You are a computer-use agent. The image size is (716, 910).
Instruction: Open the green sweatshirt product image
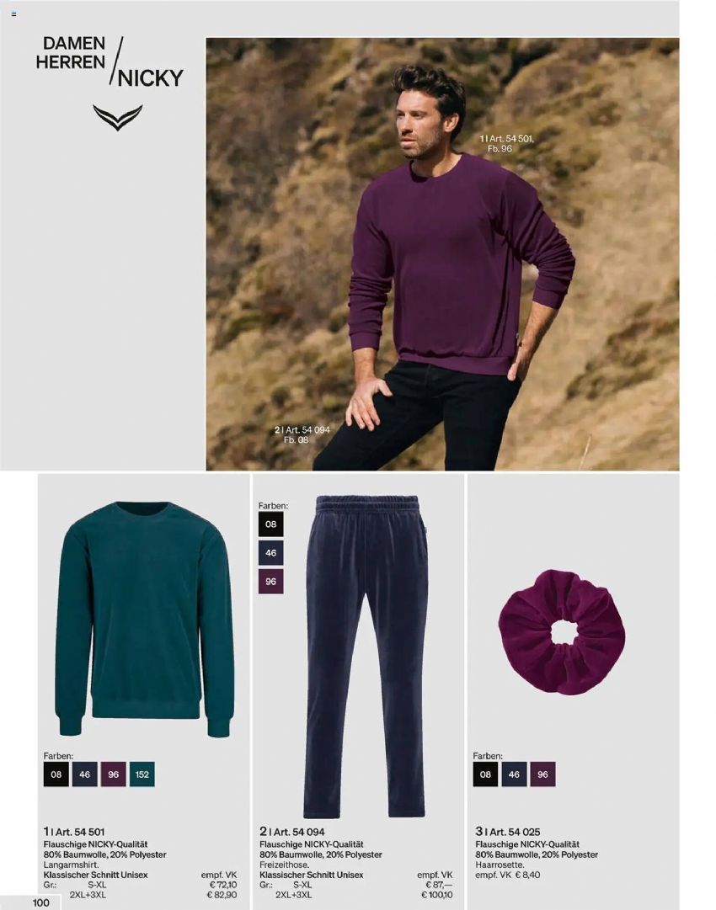145,619
